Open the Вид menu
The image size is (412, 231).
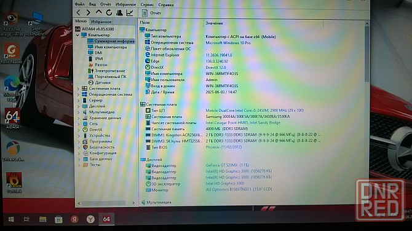(92, 4)
